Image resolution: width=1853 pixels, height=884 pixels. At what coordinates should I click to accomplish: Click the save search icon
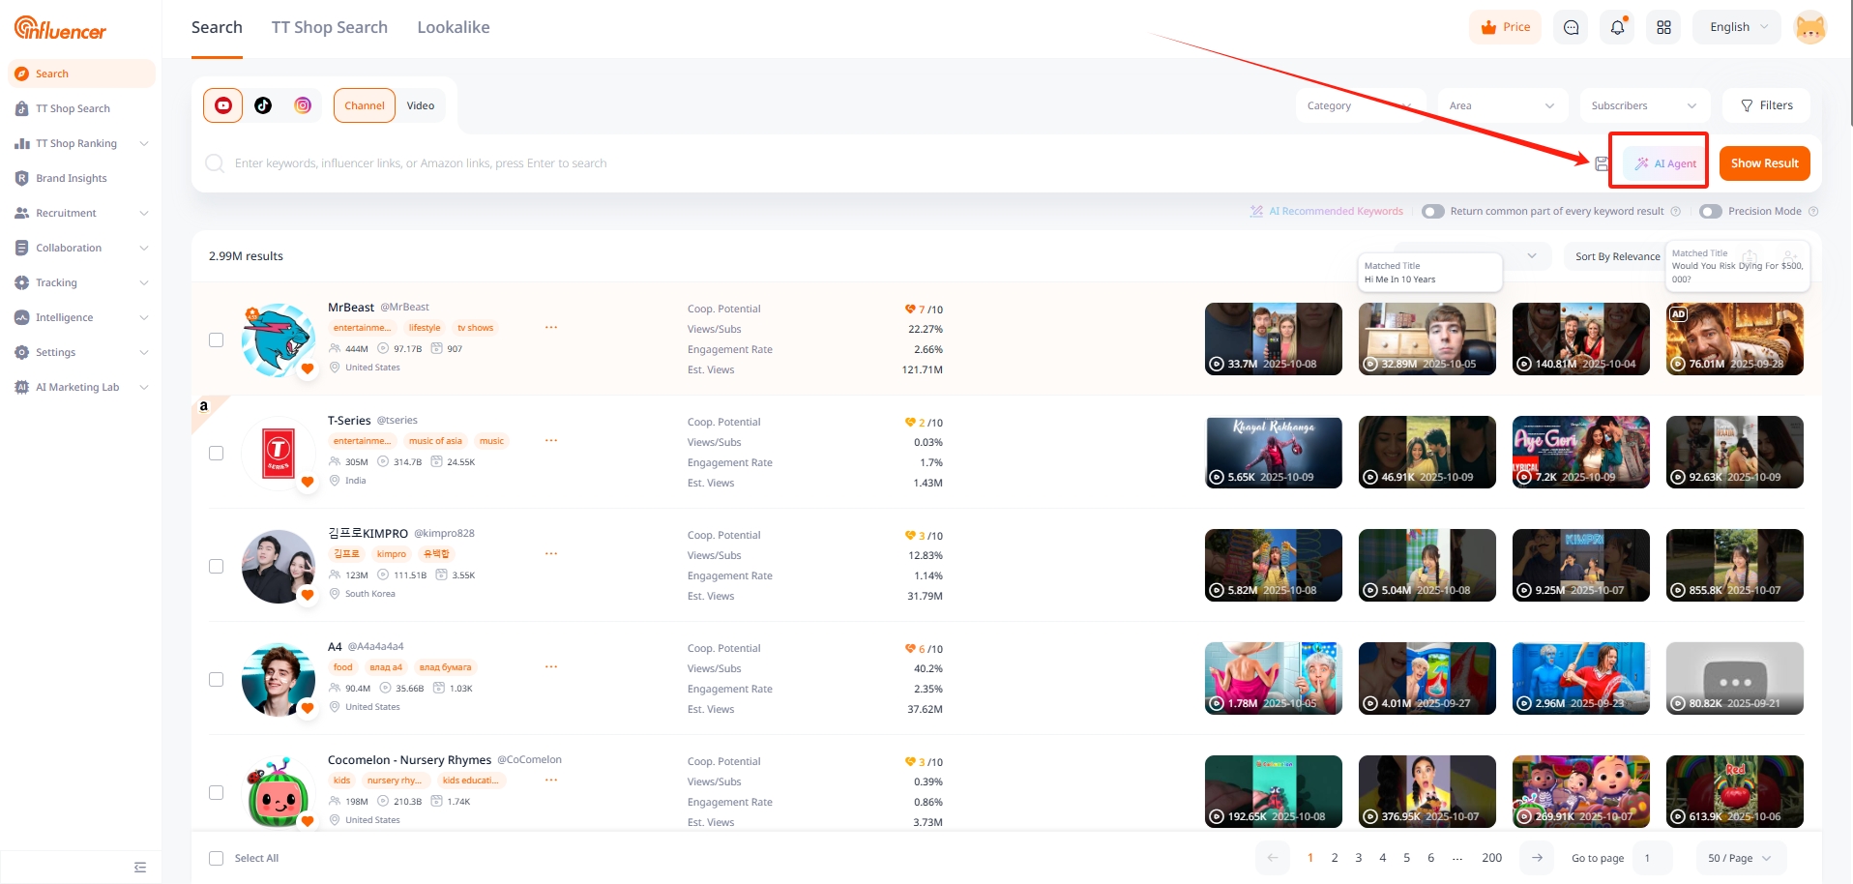point(1602,163)
